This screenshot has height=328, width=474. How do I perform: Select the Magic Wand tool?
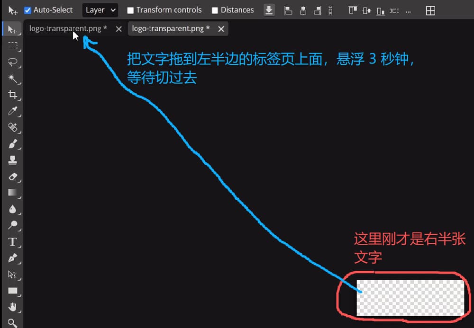12,79
